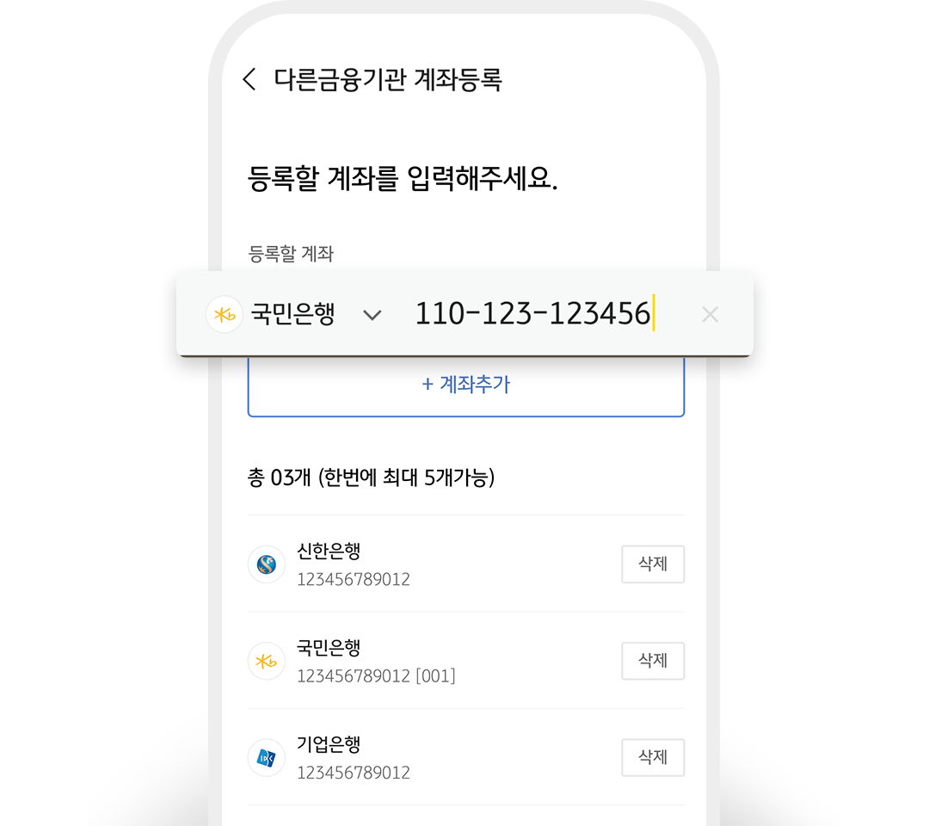Click the 다른금융기관 계좌등록 page title
Viewport: 929px width, 826px height.
pyautogui.click(x=388, y=79)
